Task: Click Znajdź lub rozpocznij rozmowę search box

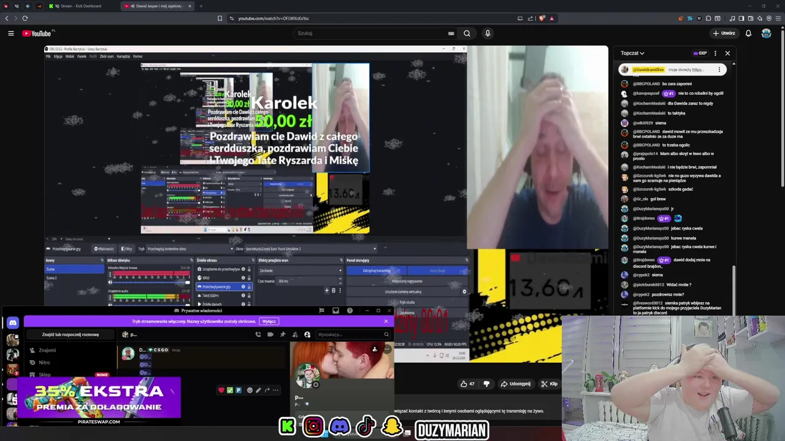Action: tap(71, 334)
